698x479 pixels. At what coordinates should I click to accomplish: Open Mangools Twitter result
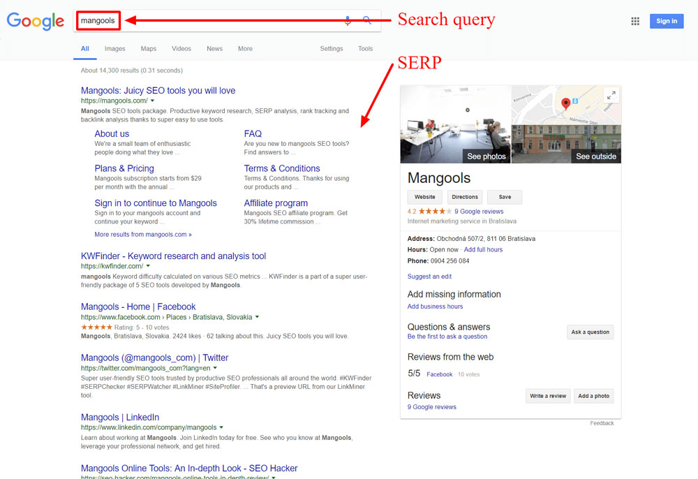[x=154, y=358]
